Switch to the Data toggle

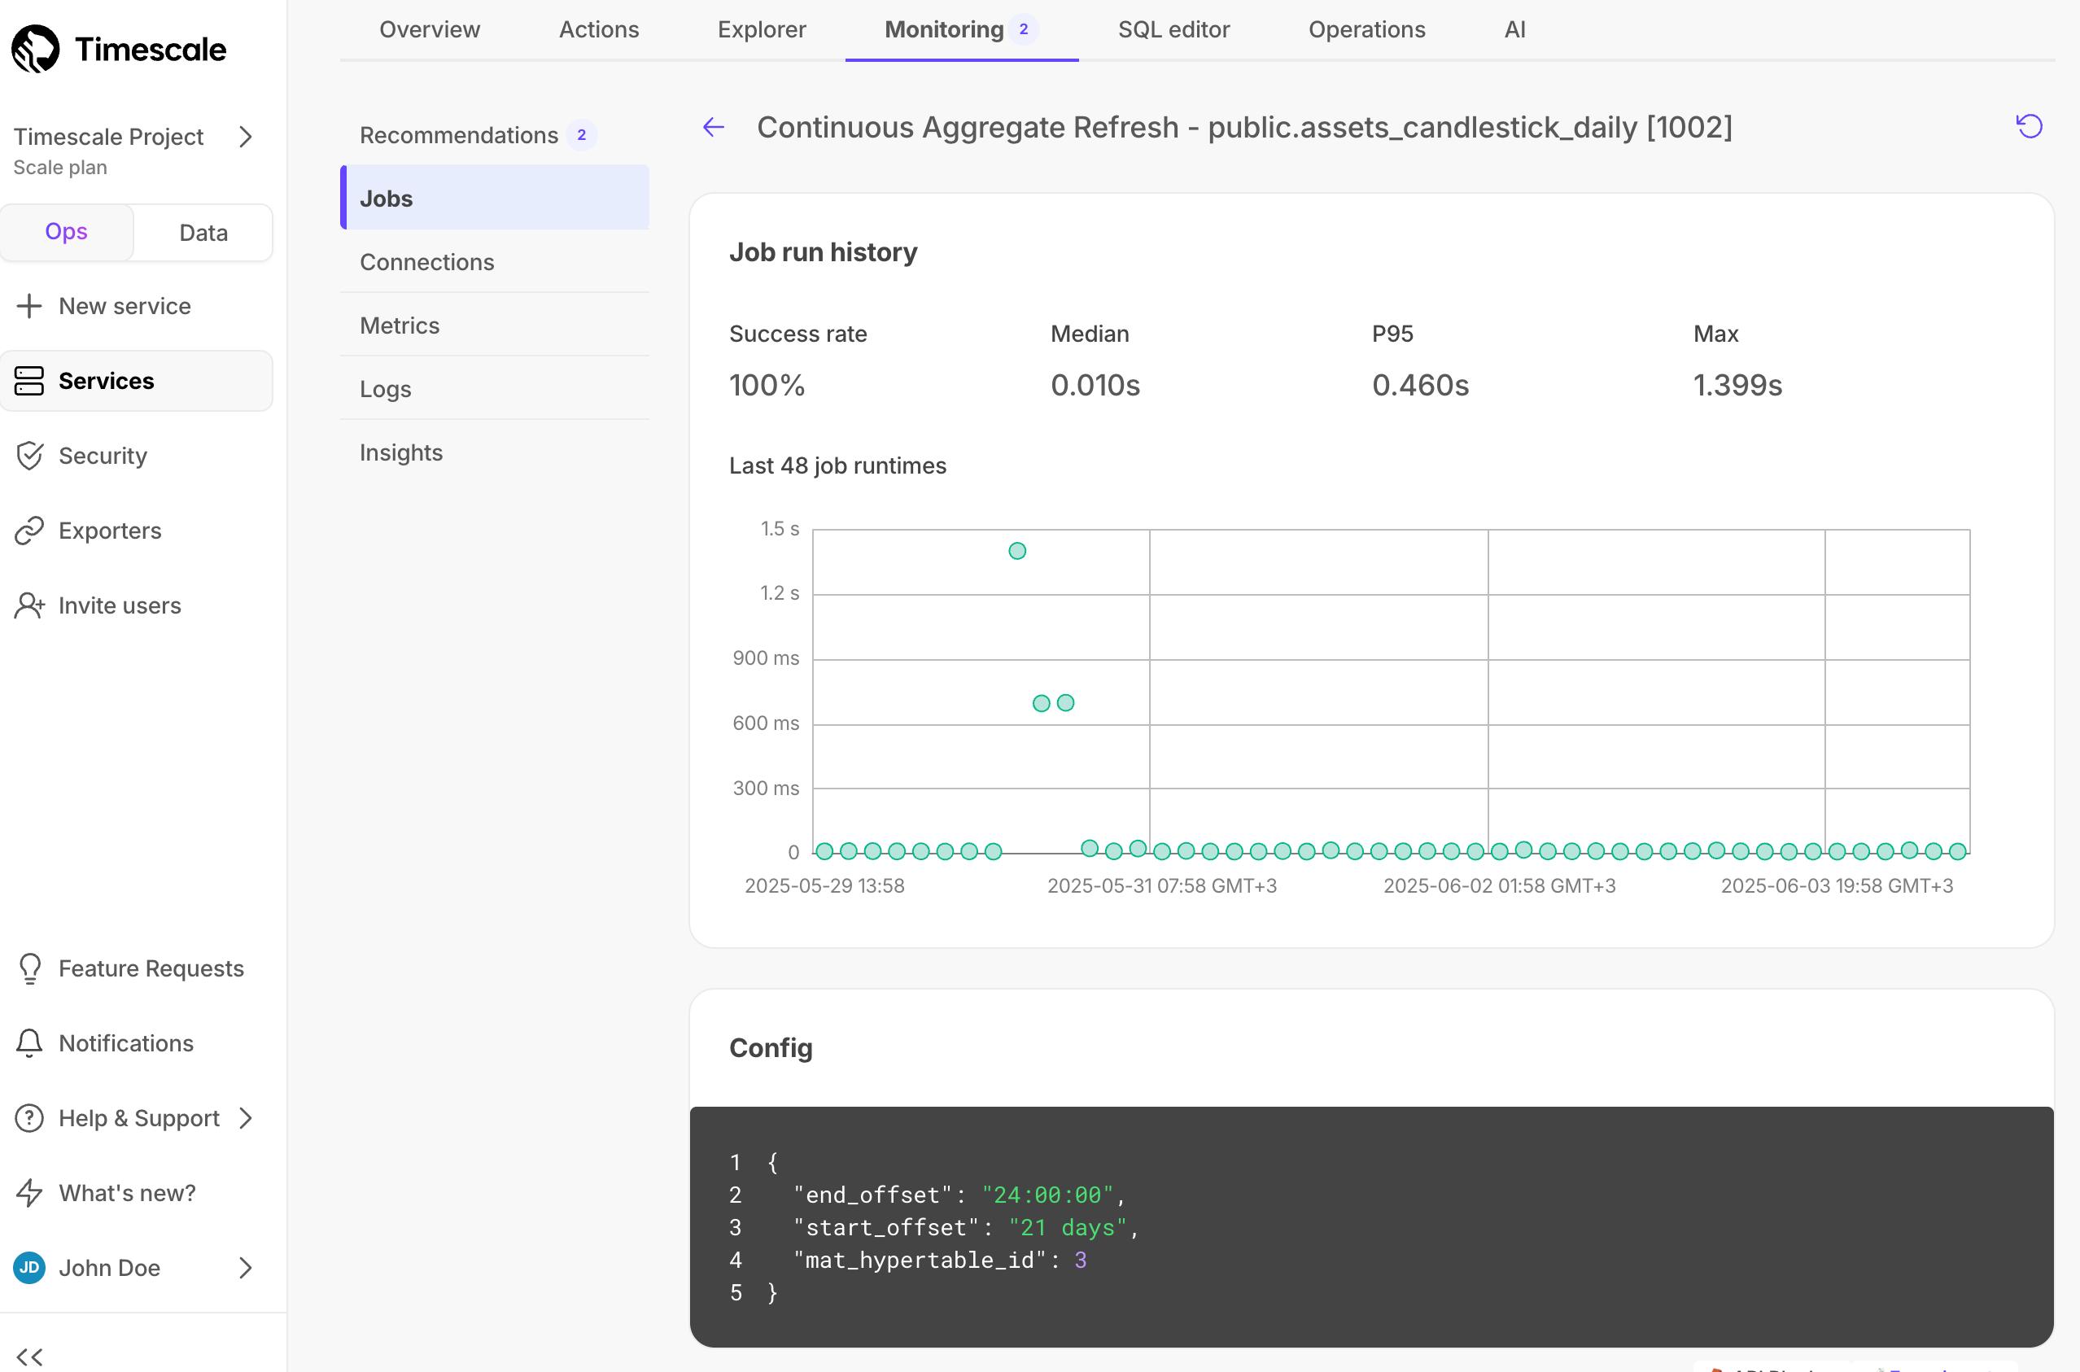[x=203, y=233]
